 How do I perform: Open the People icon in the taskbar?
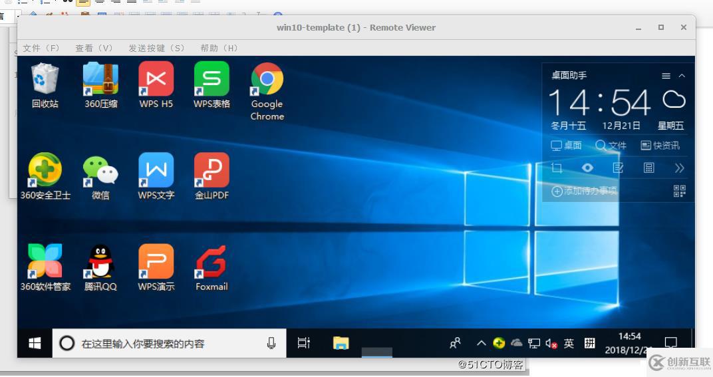pyautogui.click(x=455, y=343)
